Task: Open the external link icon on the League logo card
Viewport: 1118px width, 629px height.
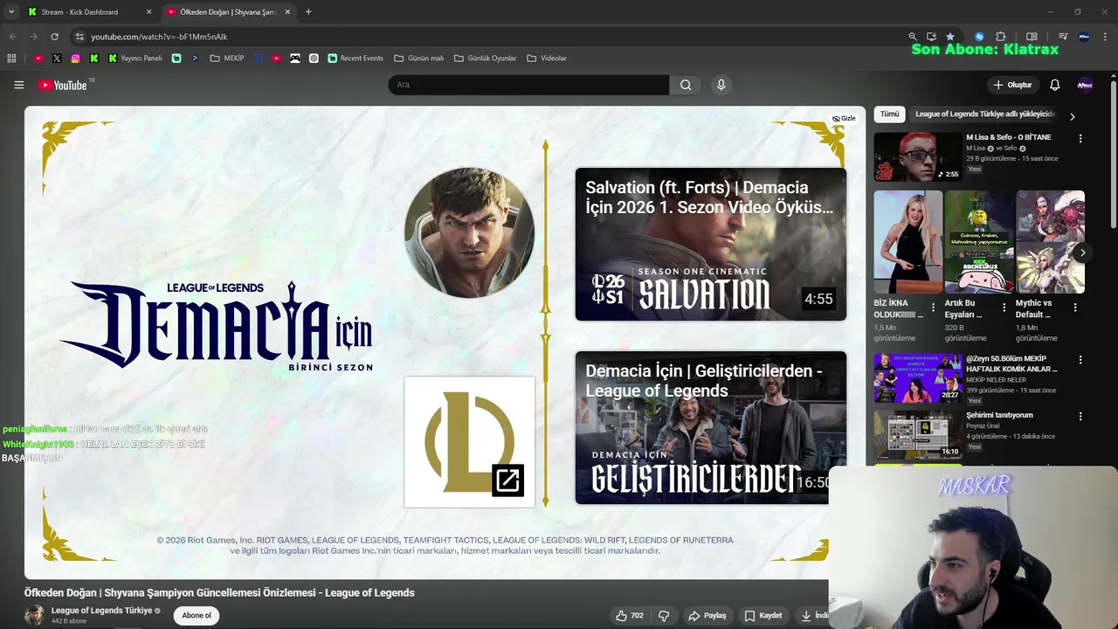Action: [x=507, y=480]
